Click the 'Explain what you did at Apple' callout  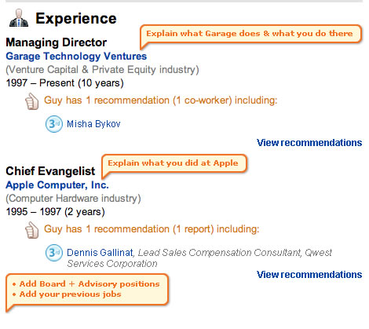pos(174,163)
